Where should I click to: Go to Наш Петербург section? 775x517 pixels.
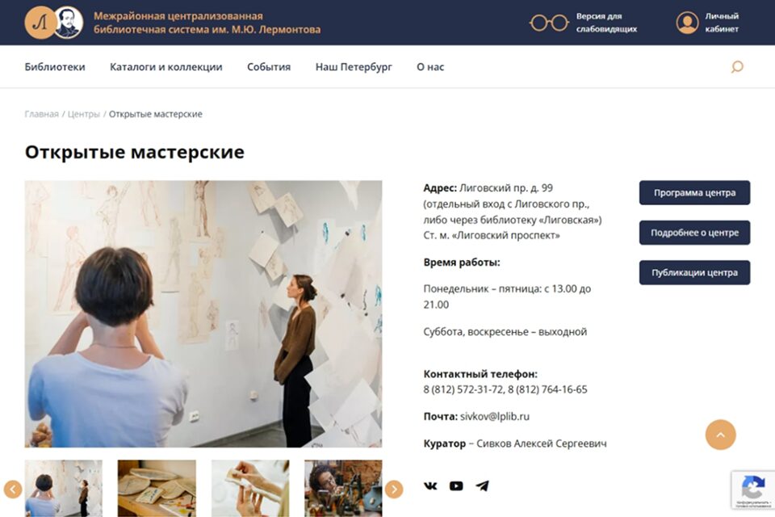click(x=354, y=67)
